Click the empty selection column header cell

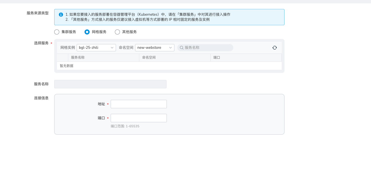point(62,57)
